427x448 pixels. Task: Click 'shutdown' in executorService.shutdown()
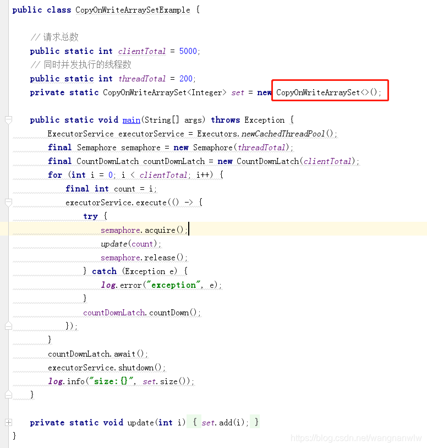pyautogui.click(x=136, y=368)
